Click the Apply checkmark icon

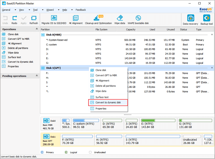(x=24, y=18)
